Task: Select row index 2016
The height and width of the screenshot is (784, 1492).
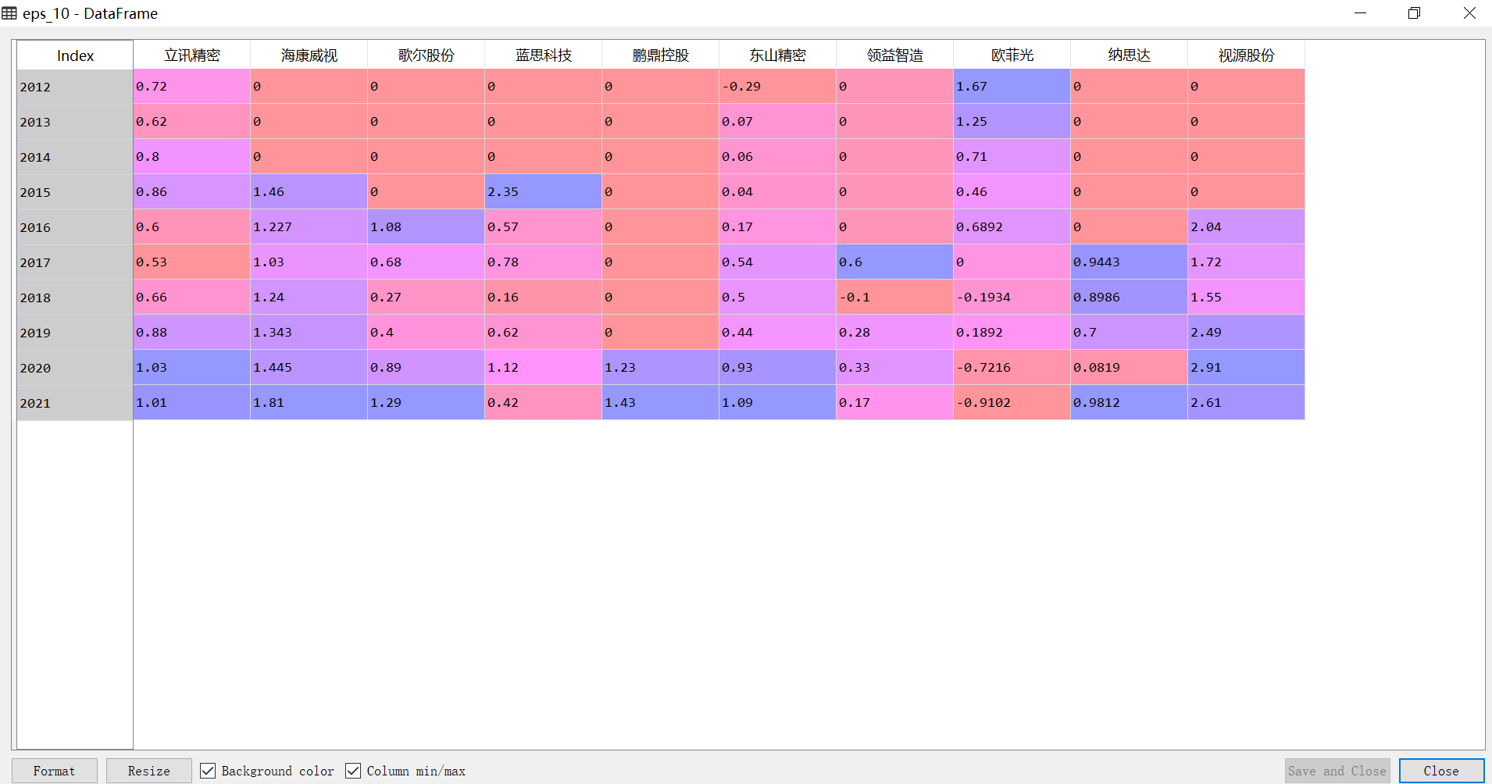Action: point(75,227)
